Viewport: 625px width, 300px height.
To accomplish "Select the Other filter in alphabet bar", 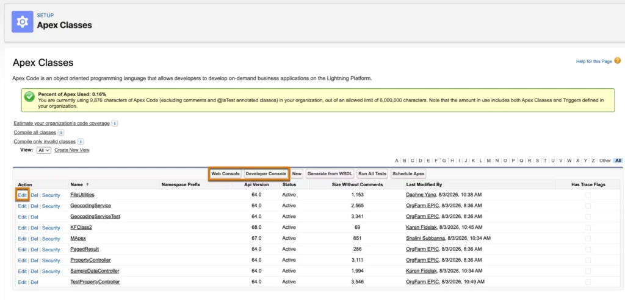I will (x=605, y=161).
